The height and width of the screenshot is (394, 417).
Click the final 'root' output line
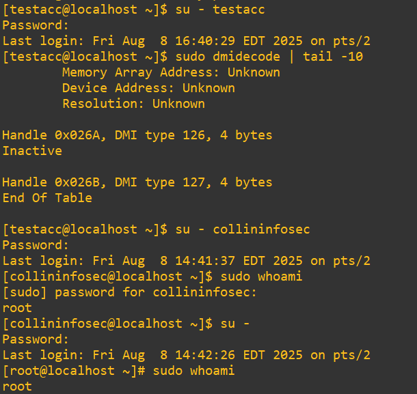(x=17, y=386)
